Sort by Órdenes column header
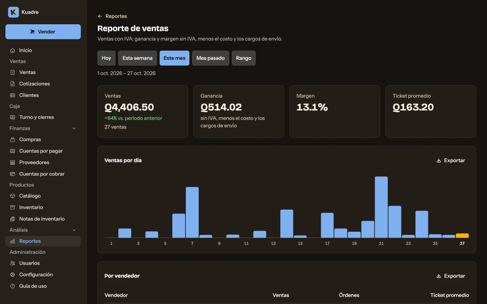The height and width of the screenshot is (304, 487). click(x=349, y=295)
